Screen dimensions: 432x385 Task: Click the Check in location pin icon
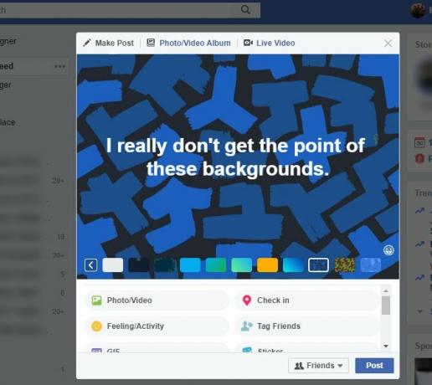247,300
